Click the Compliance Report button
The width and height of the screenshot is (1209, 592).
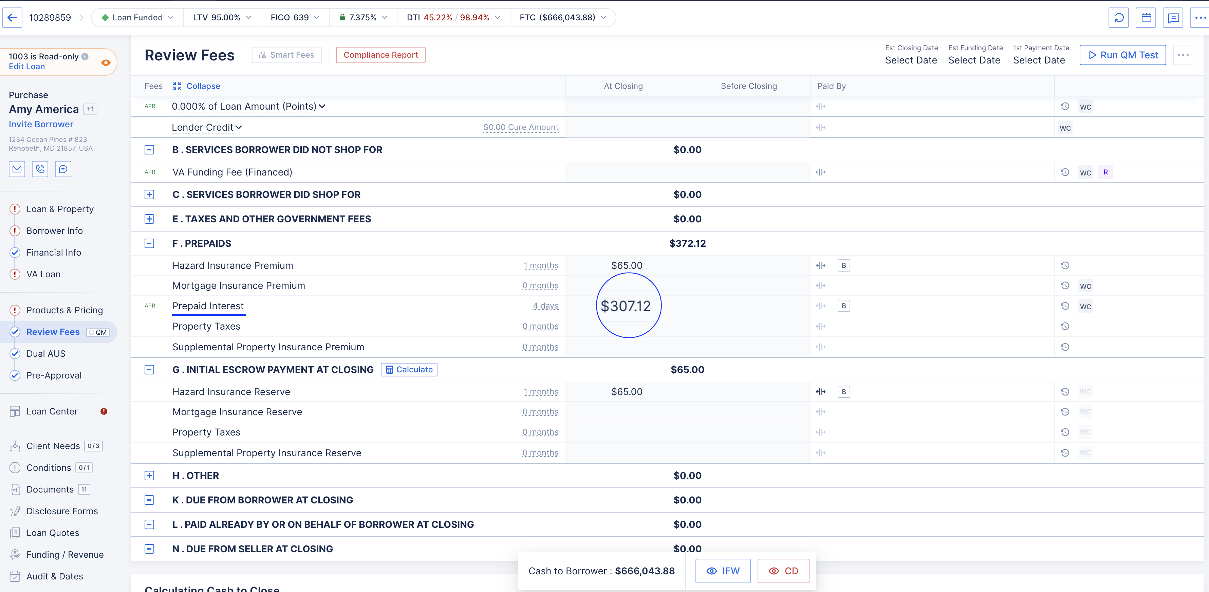(x=380, y=55)
